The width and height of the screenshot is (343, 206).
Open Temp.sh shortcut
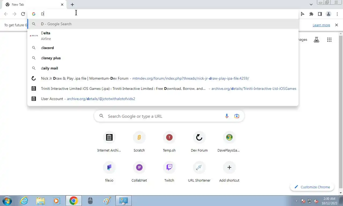coord(169,142)
